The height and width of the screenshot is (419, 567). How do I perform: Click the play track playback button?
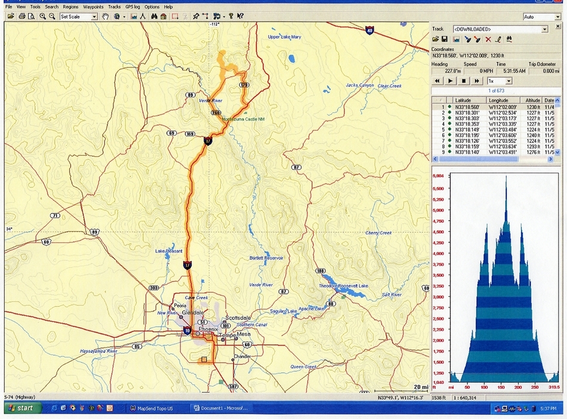[451, 81]
